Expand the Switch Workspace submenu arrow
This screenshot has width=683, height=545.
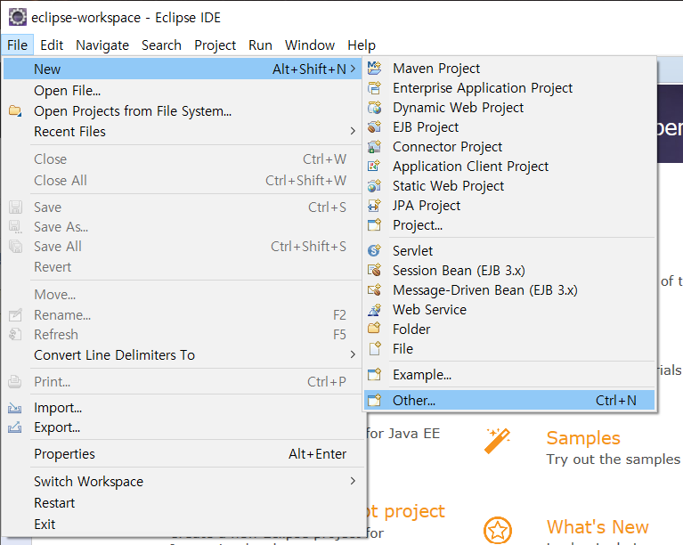353,481
